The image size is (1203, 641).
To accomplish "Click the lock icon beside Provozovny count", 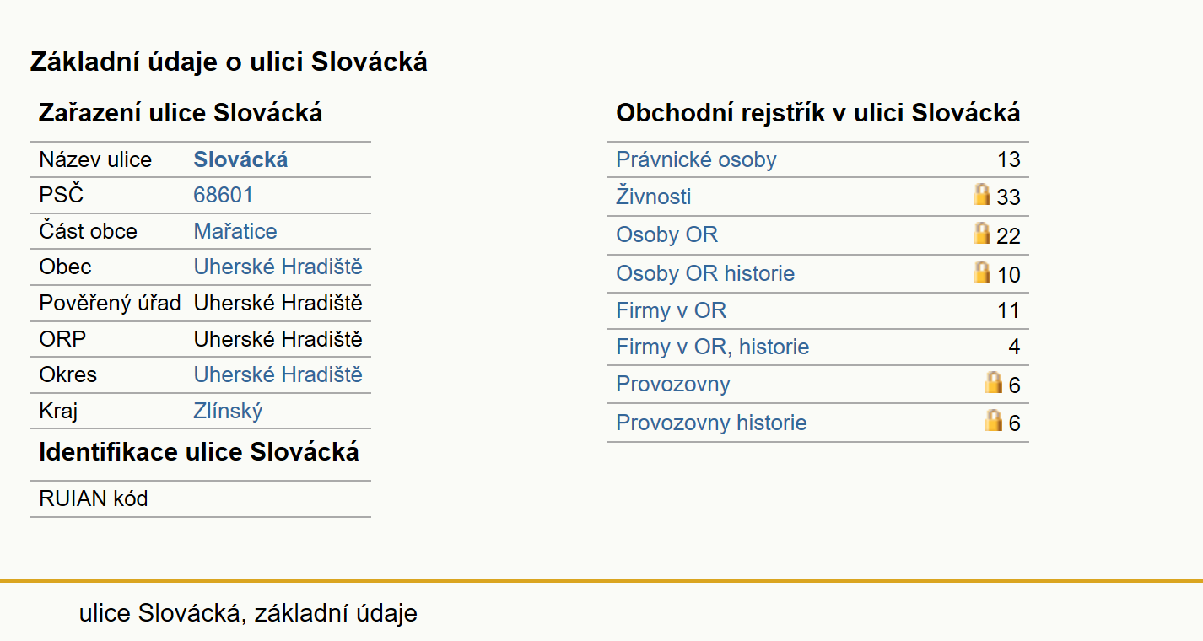I will [x=994, y=382].
